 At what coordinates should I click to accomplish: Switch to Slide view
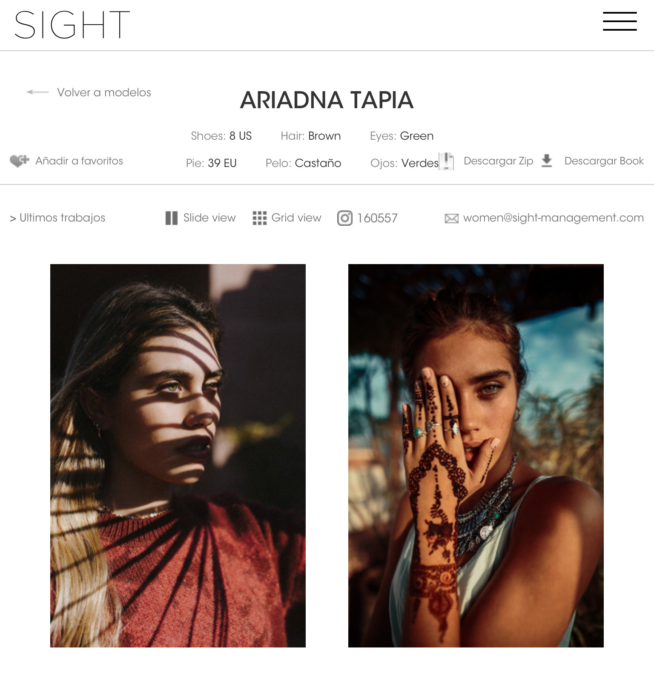[x=209, y=218]
